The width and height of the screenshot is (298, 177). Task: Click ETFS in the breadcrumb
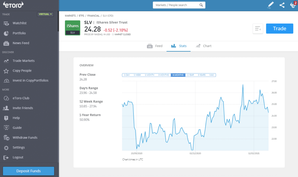click(x=81, y=16)
